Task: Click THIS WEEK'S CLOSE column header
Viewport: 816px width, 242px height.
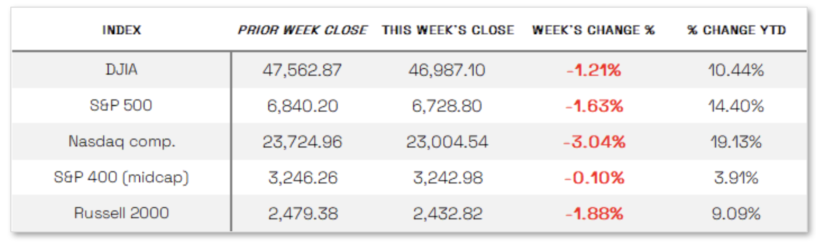Action: [448, 30]
